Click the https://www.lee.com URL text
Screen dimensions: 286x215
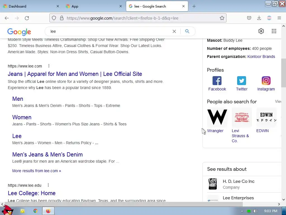coord(25,66)
